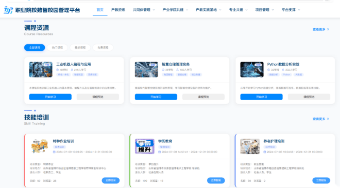Open the 专业共建 menu
This screenshot has width=340, height=188.
point(236,10)
